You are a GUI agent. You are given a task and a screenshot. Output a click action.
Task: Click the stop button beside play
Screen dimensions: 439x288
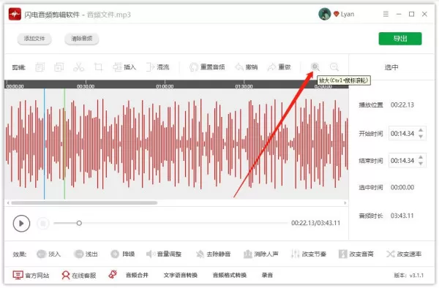[43, 224]
